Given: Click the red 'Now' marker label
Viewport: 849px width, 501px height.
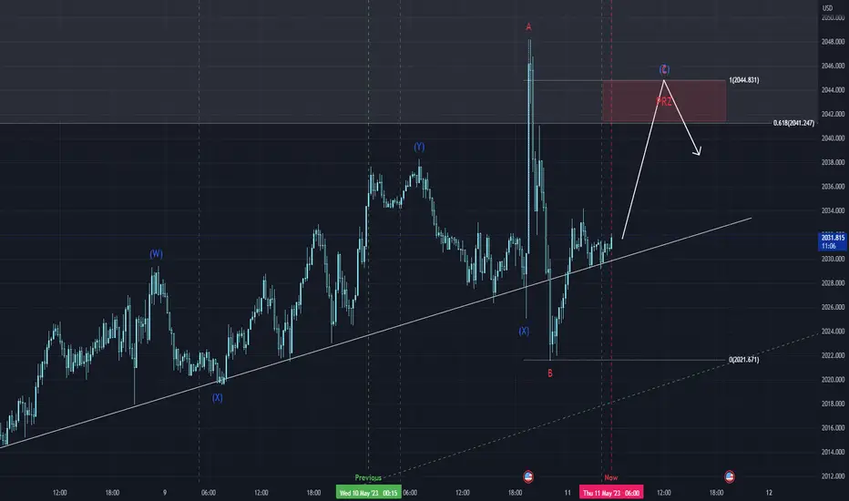Looking at the screenshot, I should (x=610, y=477).
